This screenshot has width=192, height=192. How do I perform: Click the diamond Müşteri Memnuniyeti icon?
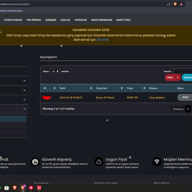tap(157, 162)
